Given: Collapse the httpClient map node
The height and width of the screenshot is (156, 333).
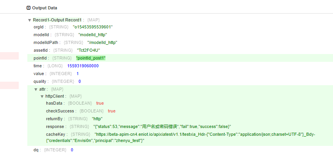Looking at the screenshot, I should tap(42, 96).
